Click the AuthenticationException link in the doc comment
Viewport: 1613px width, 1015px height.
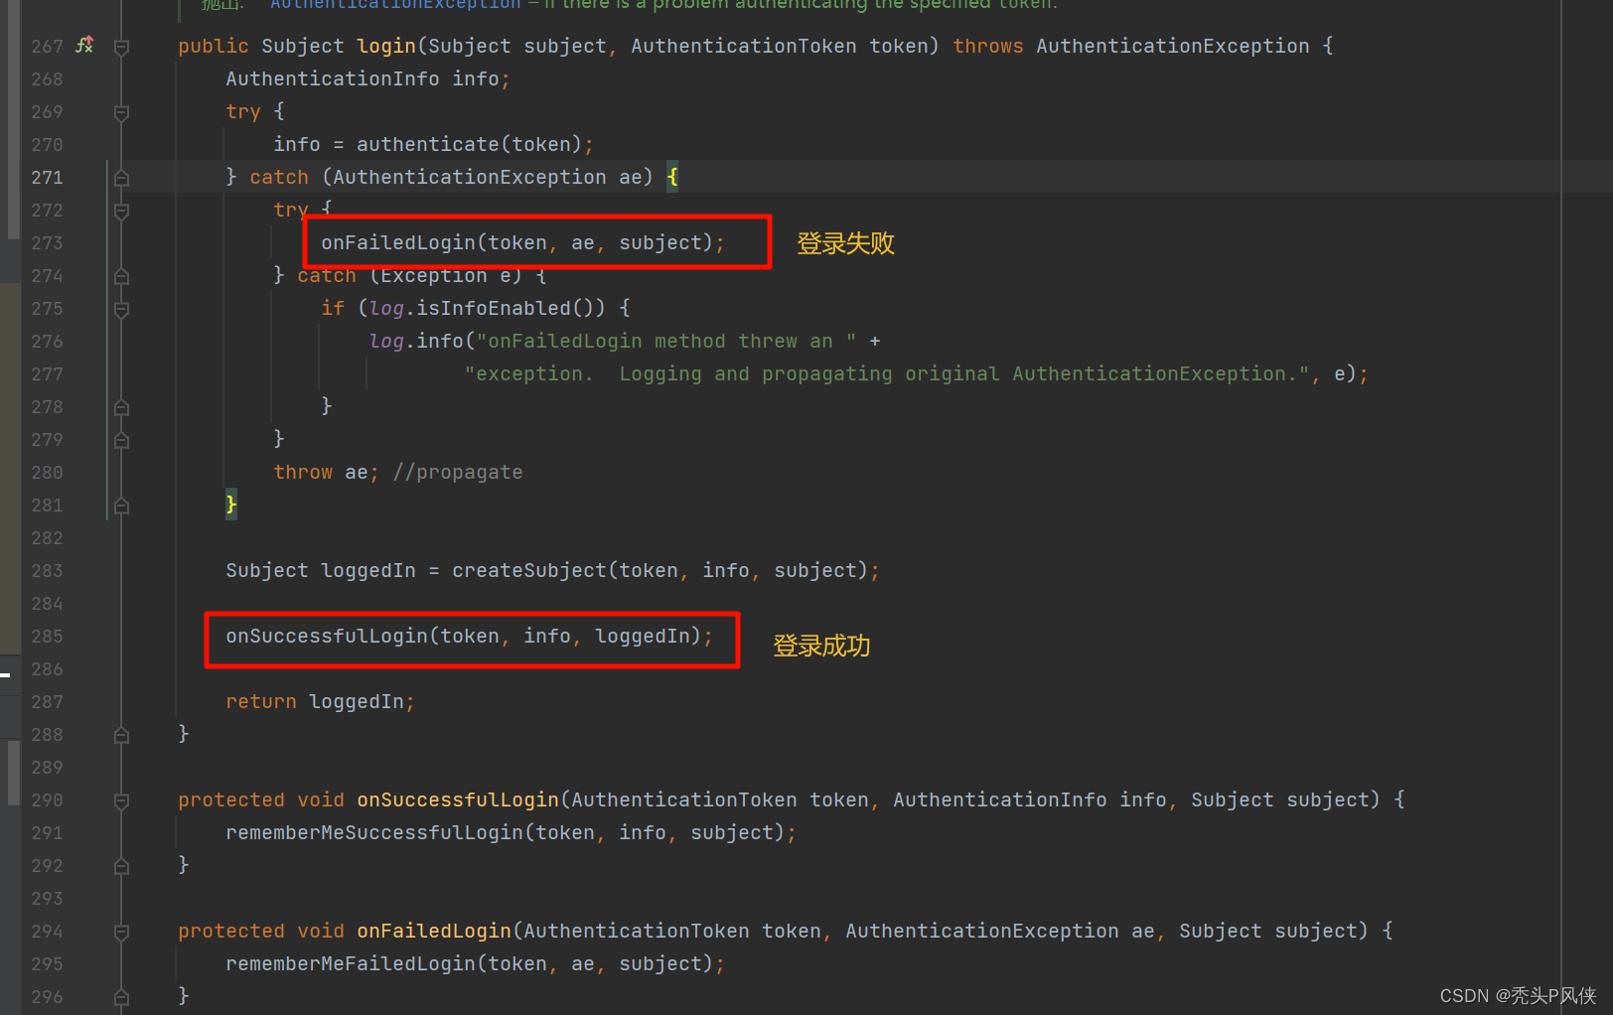395,5
